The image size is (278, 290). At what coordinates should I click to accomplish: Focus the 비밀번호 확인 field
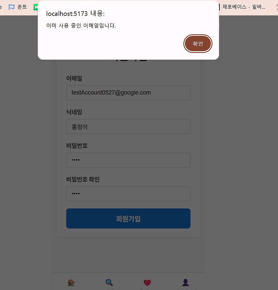tap(128, 194)
